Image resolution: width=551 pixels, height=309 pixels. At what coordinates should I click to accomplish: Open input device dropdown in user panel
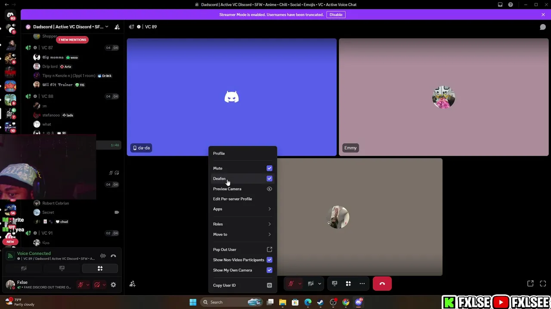[88, 285]
